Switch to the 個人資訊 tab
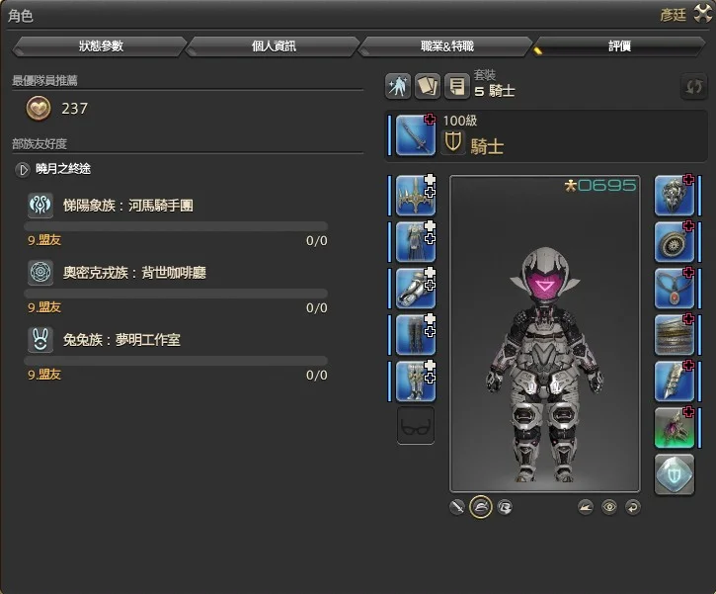This screenshot has height=594, width=716. [x=274, y=46]
